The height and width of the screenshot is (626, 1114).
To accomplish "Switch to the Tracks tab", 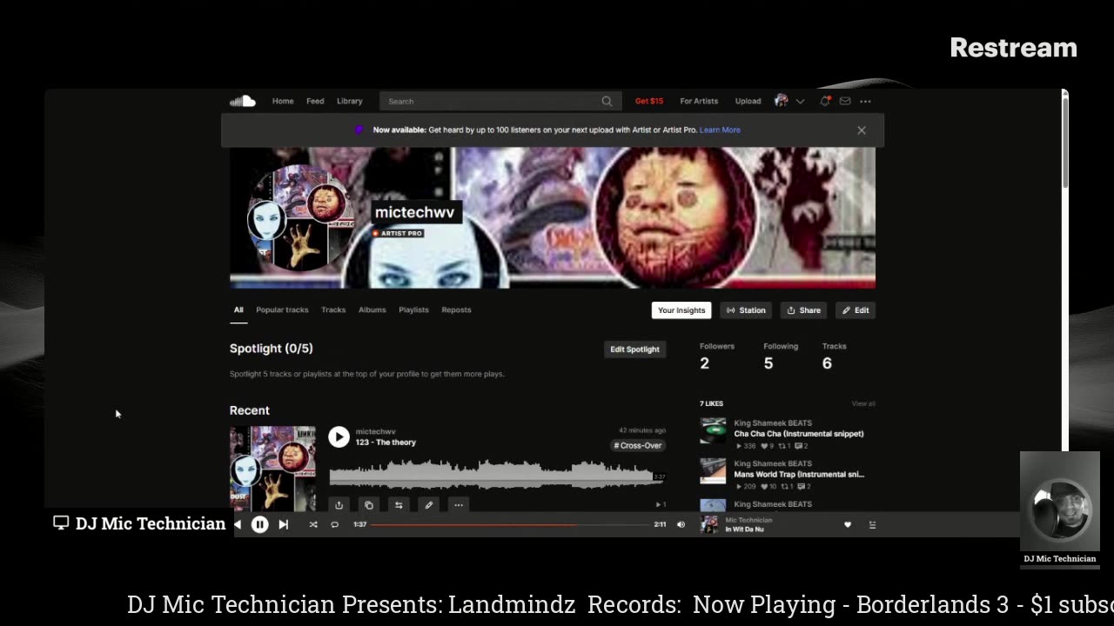I will 333,310.
